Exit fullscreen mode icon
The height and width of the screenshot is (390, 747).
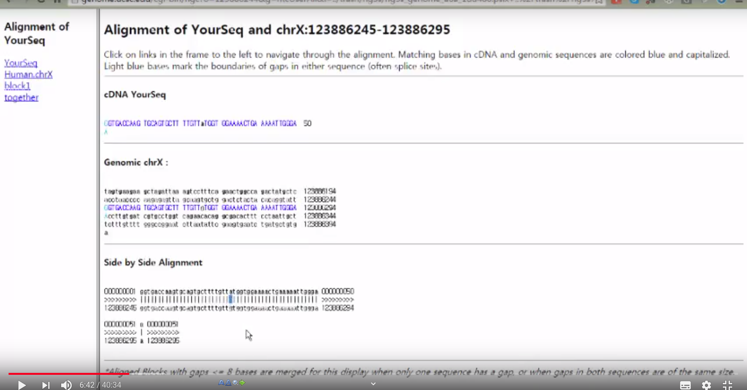click(728, 385)
